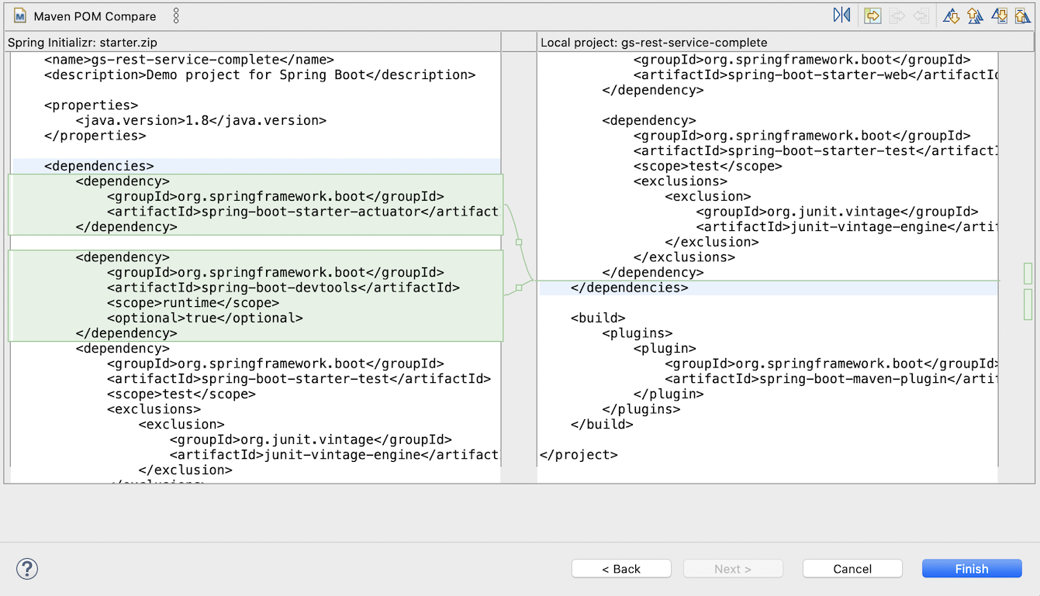Open the help for this wizard

coord(27,569)
